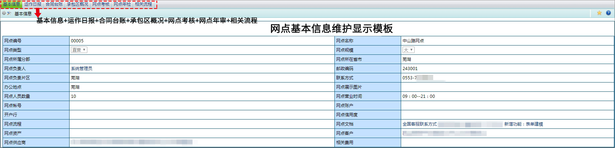Viewport: 615px width, 148px height.
Task: Add page to favorites star
Action: [599, 13]
